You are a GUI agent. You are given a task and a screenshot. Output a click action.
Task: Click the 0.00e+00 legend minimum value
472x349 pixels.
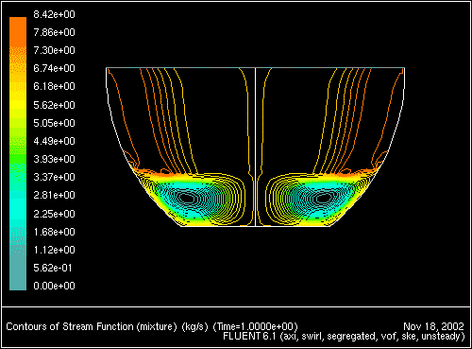pos(54,286)
